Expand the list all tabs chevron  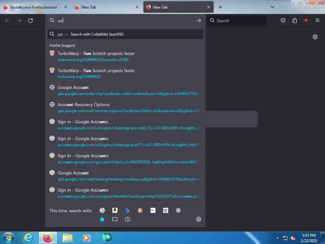point(272,7)
